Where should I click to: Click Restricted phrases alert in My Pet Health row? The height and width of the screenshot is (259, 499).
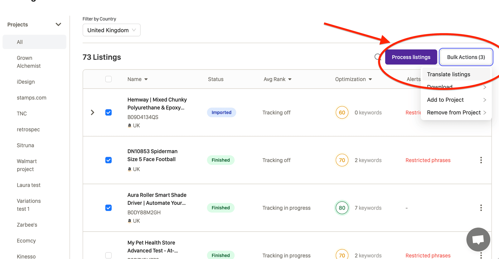[x=428, y=255]
